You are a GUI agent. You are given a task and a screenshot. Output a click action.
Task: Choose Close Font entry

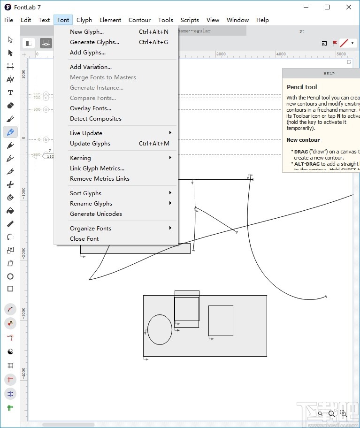[x=116, y=238]
